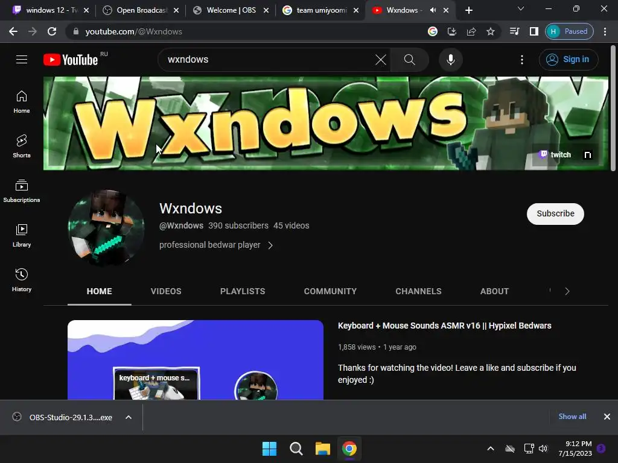Go forward to the next page
The image size is (618, 463).
point(33,31)
